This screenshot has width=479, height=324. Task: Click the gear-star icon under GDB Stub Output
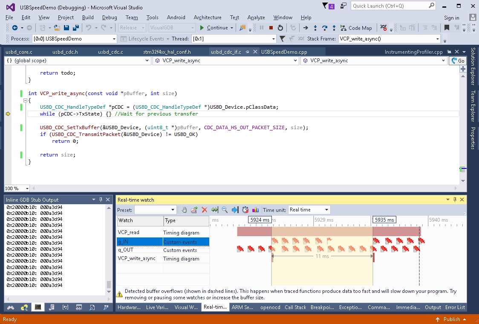pyautogui.click(x=24, y=307)
